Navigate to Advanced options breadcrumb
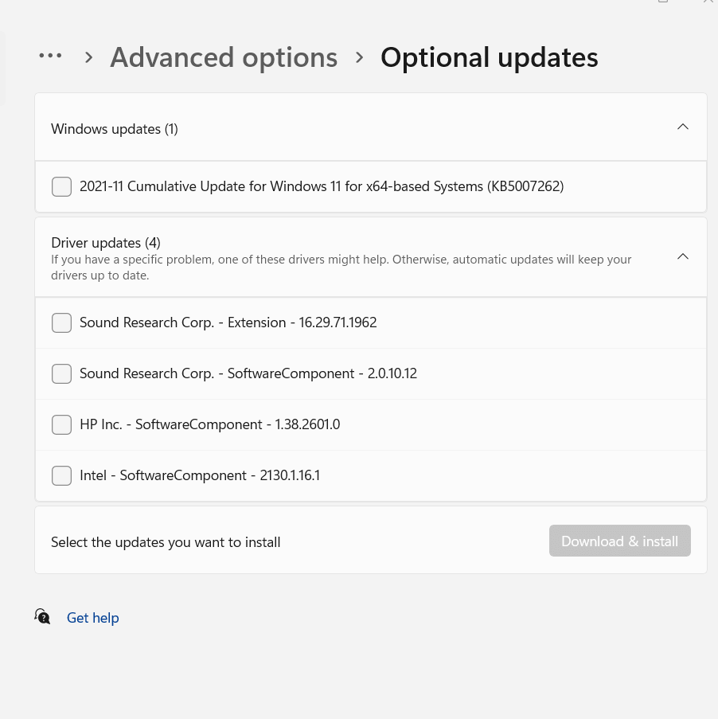This screenshot has height=719, width=718. (x=224, y=57)
